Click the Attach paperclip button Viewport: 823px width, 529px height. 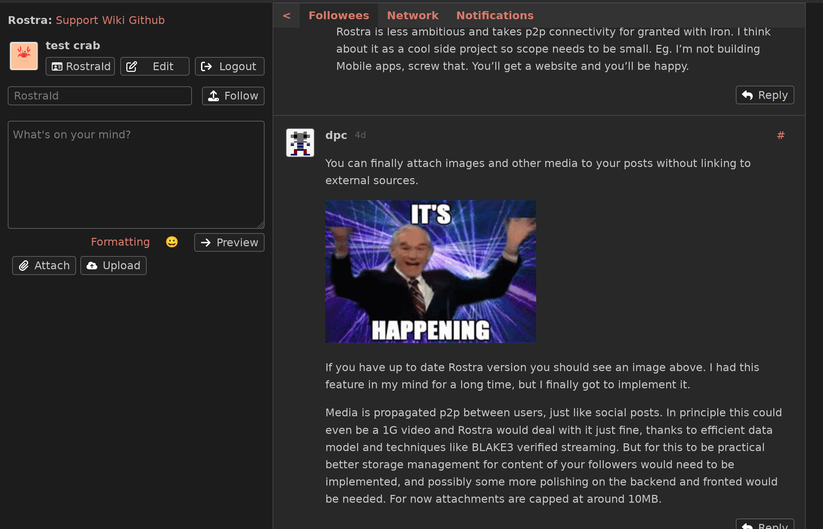click(x=44, y=266)
